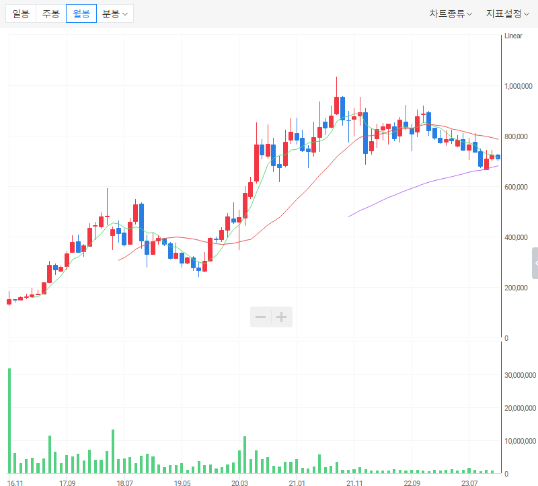
Task: Click the 600,000 price axis label
Action: pyautogui.click(x=516, y=187)
